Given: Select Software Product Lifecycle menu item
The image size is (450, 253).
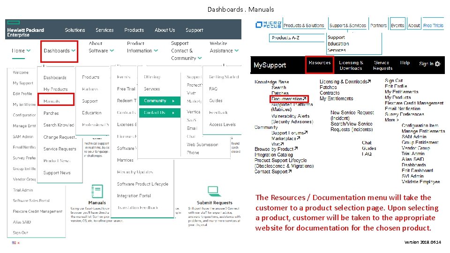Looking at the screenshot, I should click(142, 184).
